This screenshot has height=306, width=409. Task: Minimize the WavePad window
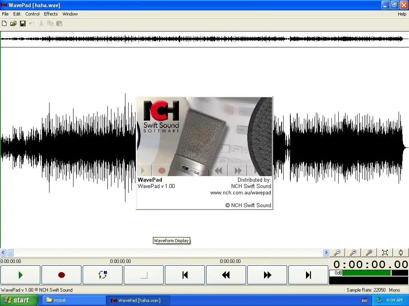[x=385, y=5]
